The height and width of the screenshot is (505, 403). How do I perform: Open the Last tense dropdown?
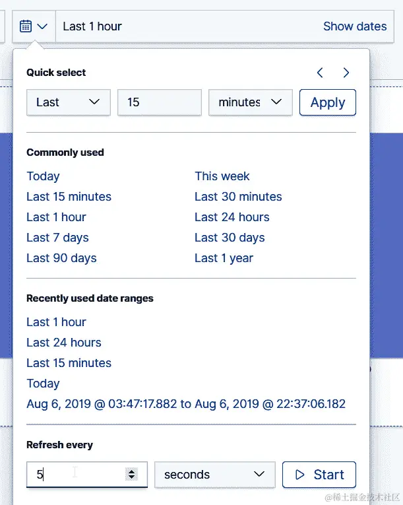(x=69, y=102)
